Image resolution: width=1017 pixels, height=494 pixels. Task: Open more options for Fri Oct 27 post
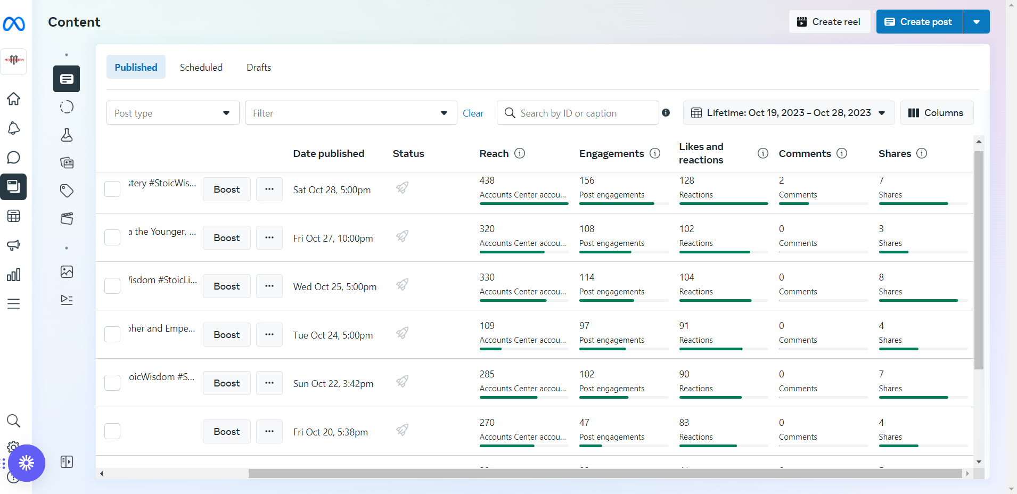pos(269,238)
